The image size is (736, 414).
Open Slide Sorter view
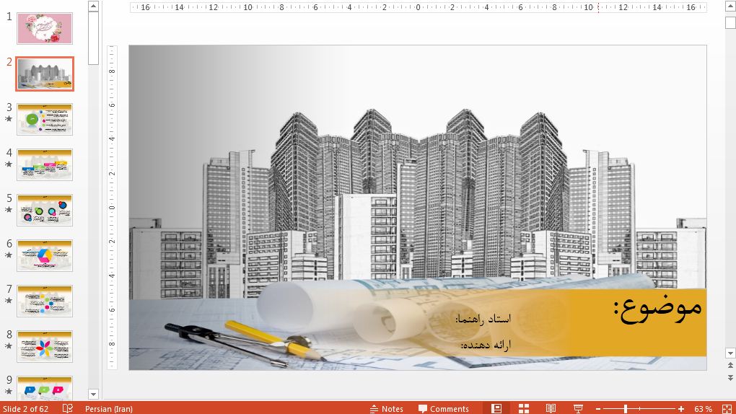[524, 408]
